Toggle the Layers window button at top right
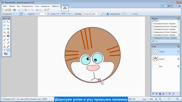182x102 pixels. [169, 6]
